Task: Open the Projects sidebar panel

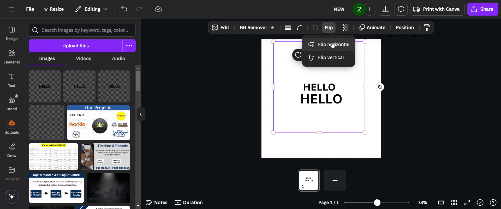Action: (12, 174)
